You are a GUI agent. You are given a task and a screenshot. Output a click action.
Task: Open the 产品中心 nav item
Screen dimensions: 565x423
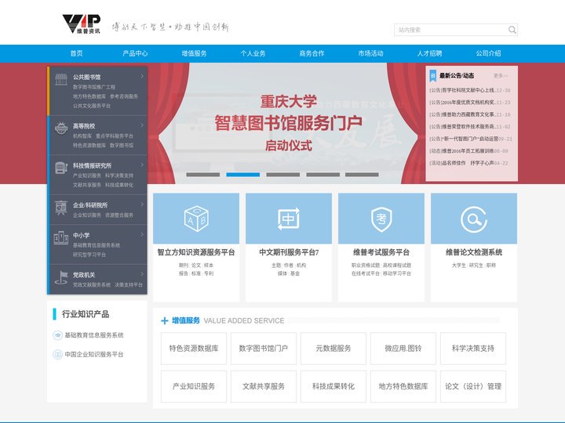click(135, 53)
